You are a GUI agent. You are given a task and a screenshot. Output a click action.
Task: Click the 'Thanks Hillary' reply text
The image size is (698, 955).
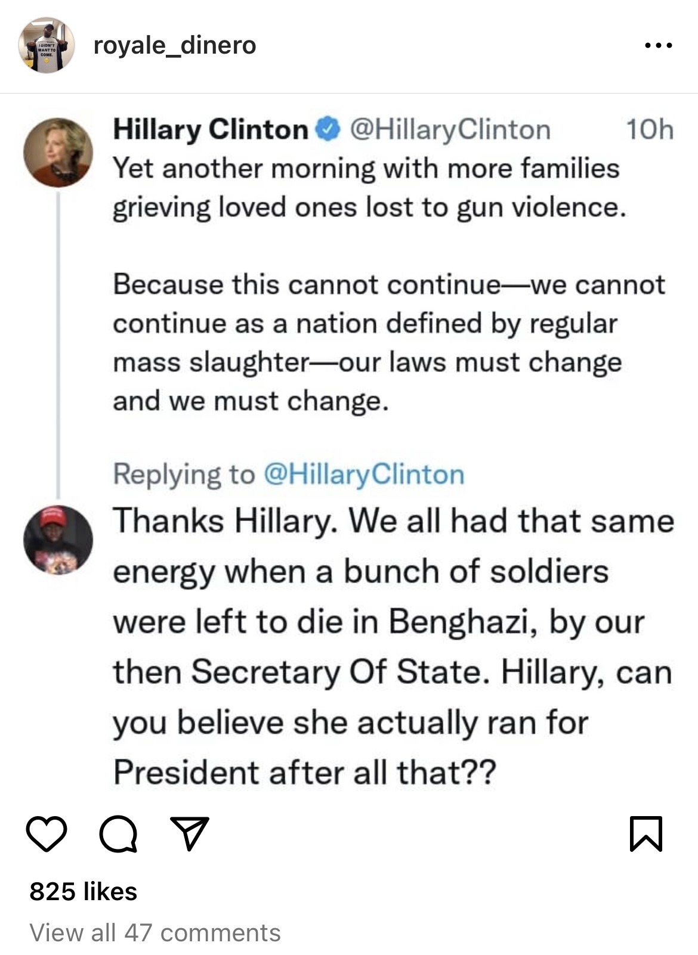coord(393,647)
